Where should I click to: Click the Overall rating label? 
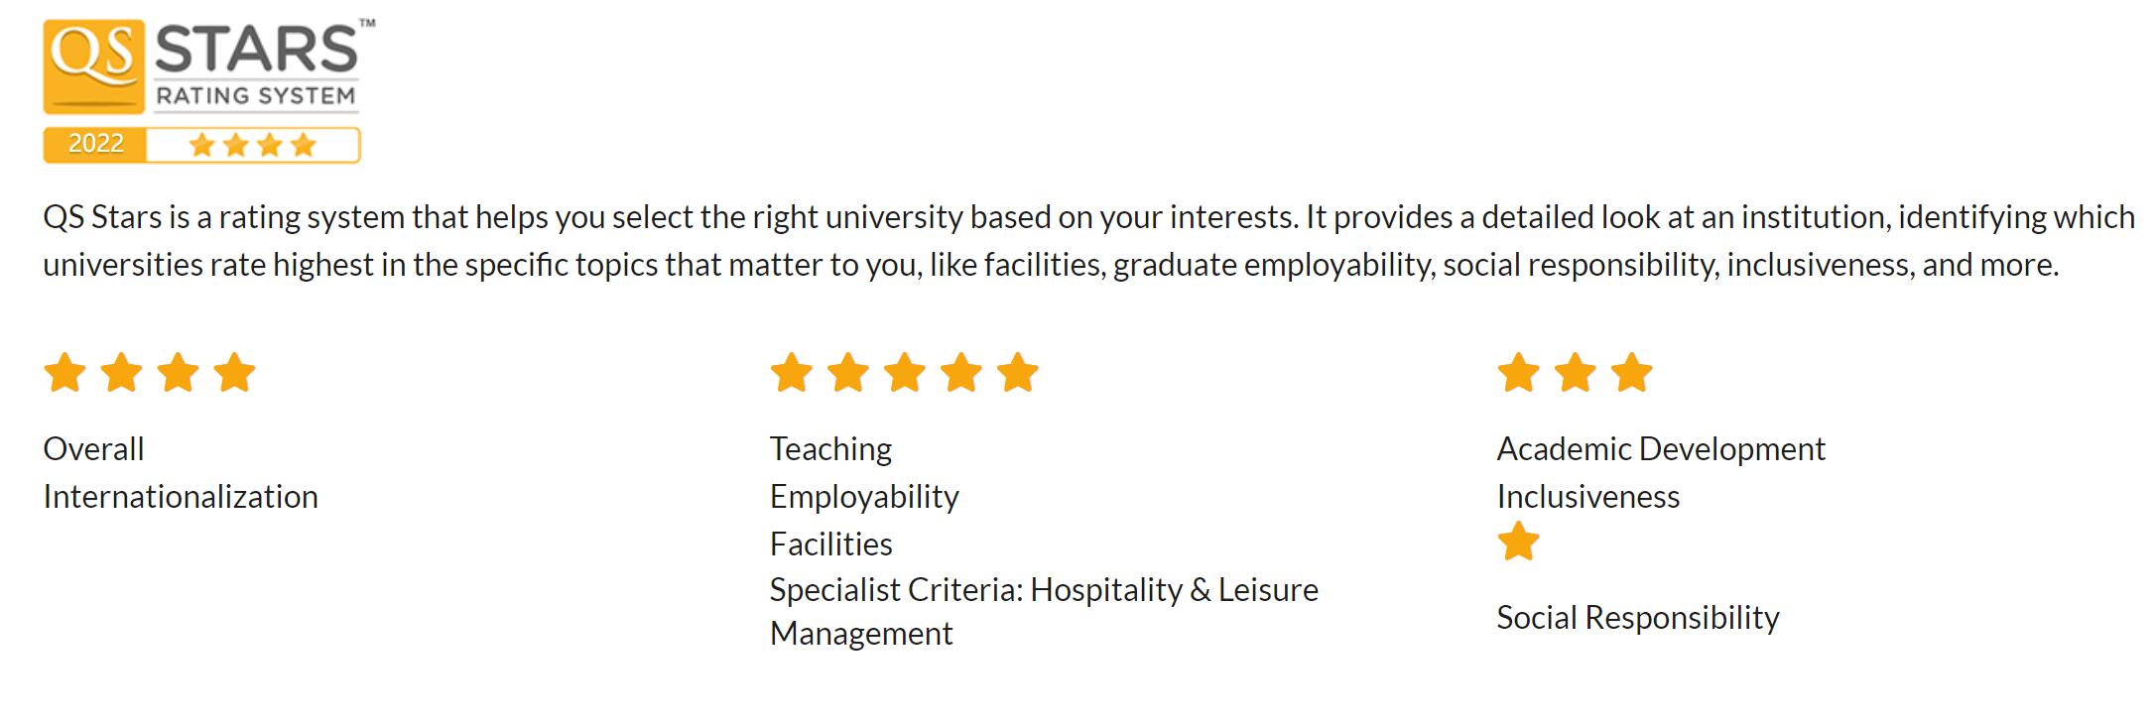(94, 449)
